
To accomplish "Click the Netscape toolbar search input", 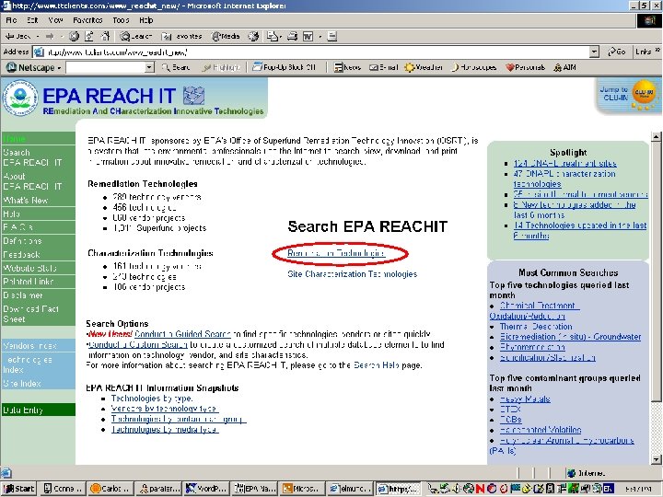I will (x=106, y=67).
